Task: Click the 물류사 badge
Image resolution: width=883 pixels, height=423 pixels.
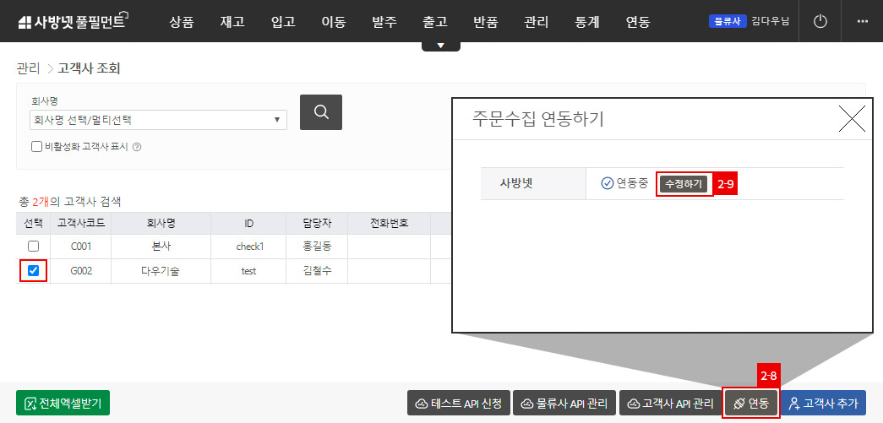Action: click(x=728, y=21)
